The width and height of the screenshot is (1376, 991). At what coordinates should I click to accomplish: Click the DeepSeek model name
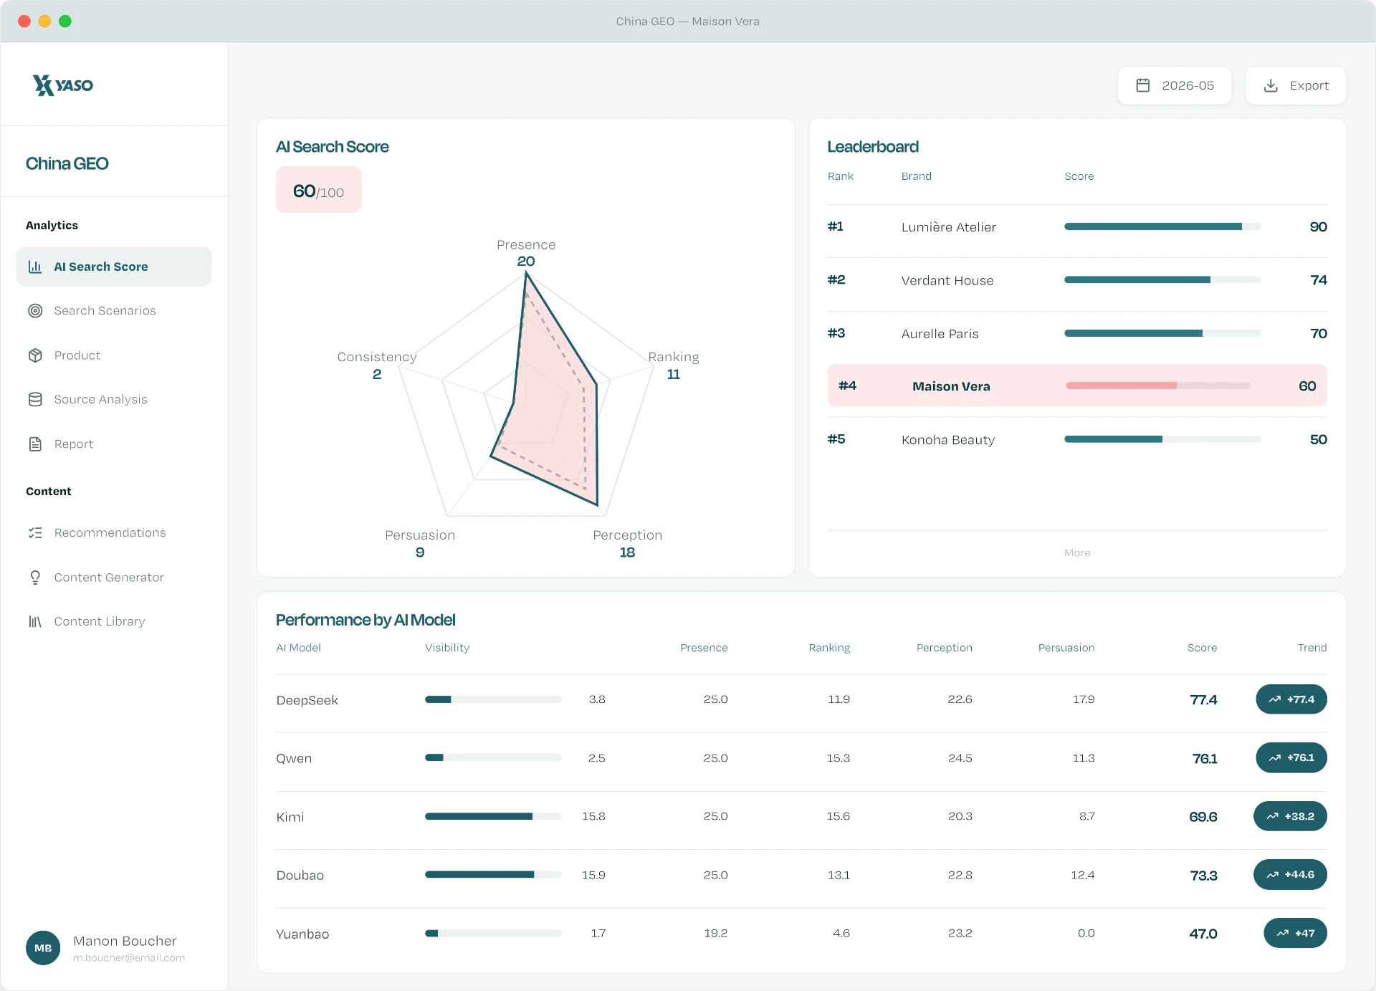pos(307,700)
